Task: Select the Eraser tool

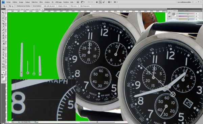Action: 3,41
